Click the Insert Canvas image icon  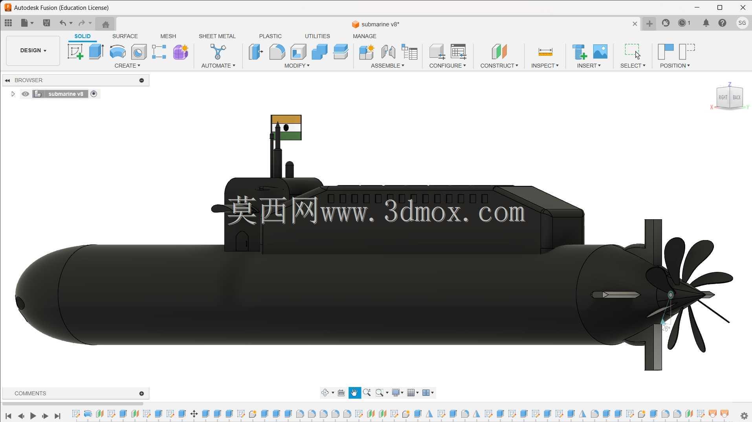coord(600,51)
